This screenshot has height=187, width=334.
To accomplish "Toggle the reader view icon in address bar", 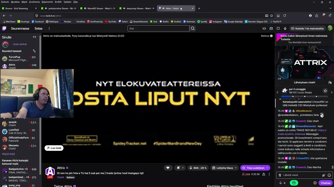I will [x=266, y=16].
